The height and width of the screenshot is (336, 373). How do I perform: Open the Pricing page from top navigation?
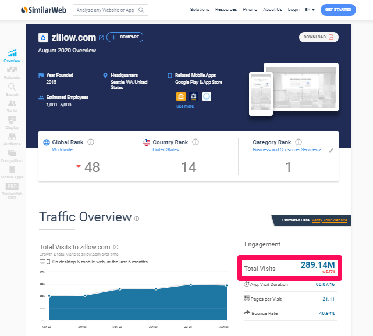[250, 10]
